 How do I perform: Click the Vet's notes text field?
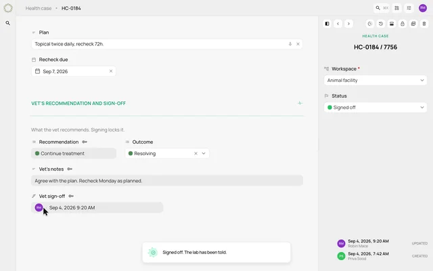pos(167,181)
